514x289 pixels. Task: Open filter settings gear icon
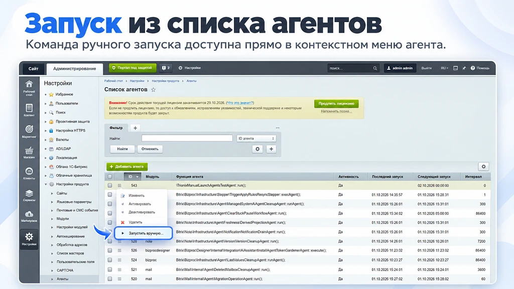coord(258,149)
